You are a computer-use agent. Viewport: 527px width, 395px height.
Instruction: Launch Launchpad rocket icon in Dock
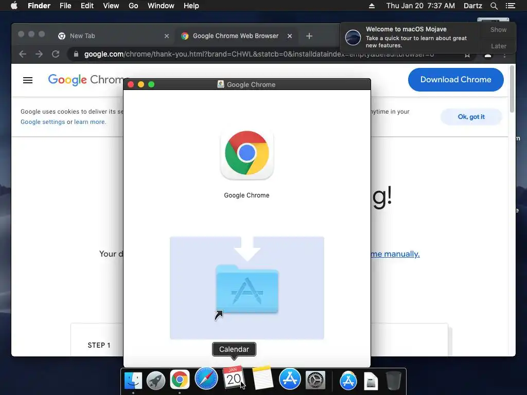[156, 380]
